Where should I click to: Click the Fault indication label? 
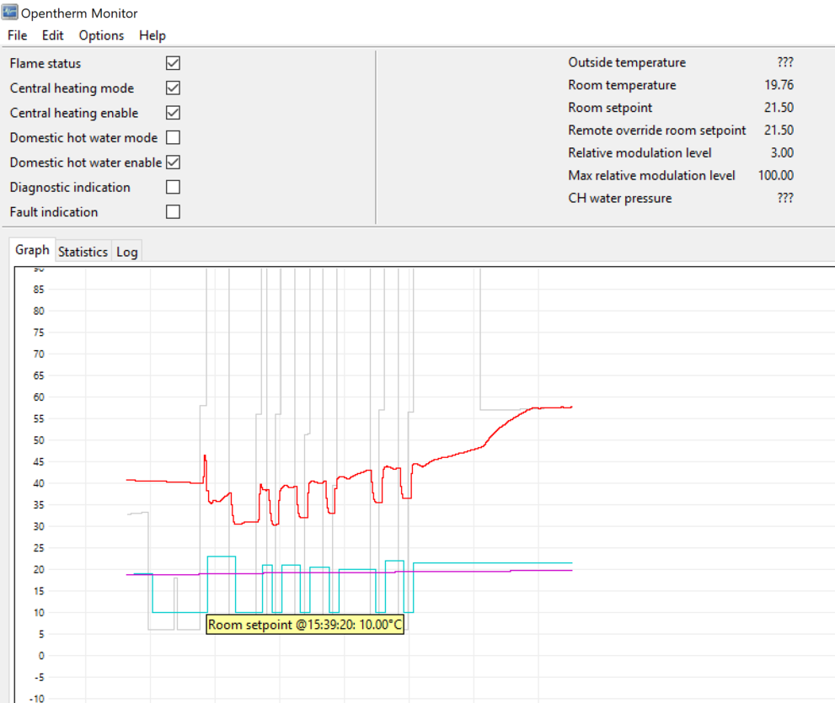[54, 212]
